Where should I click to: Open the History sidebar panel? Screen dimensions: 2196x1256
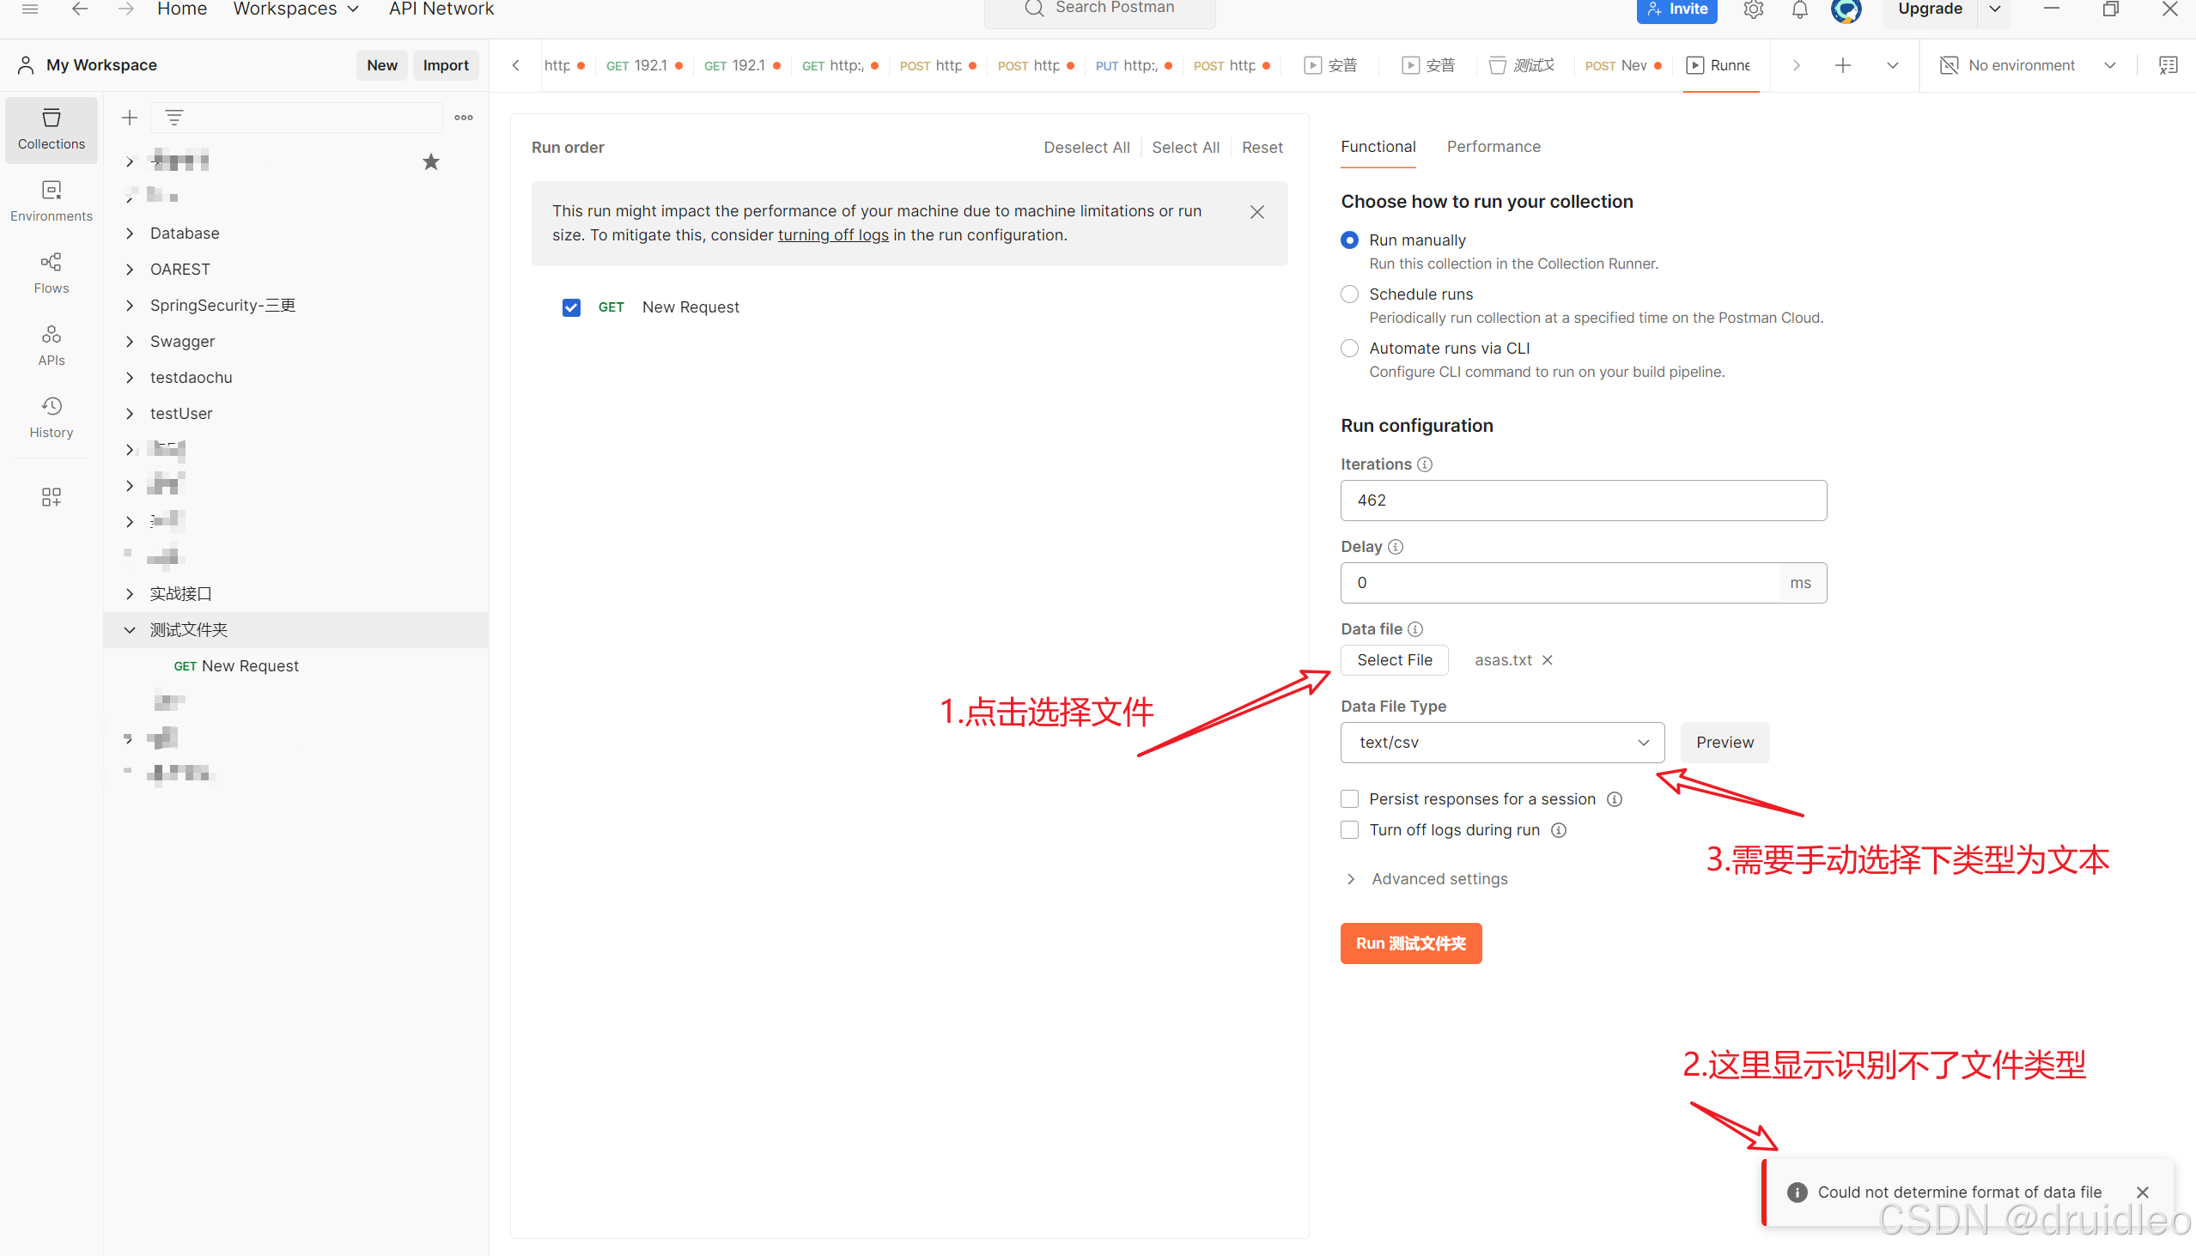(x=51, y=416)
